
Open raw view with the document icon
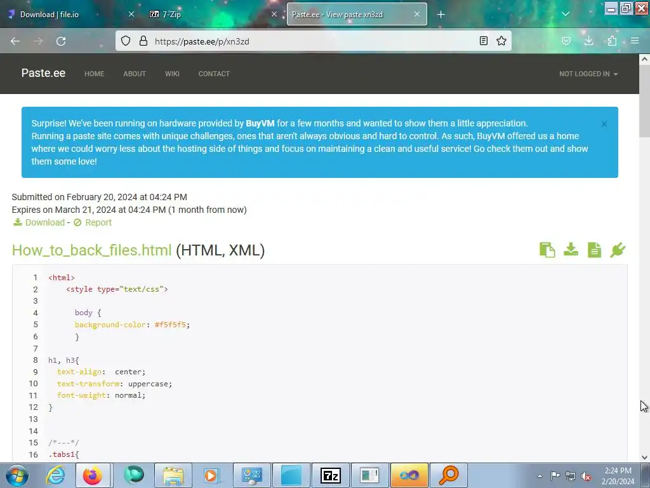tap(594, 250)
